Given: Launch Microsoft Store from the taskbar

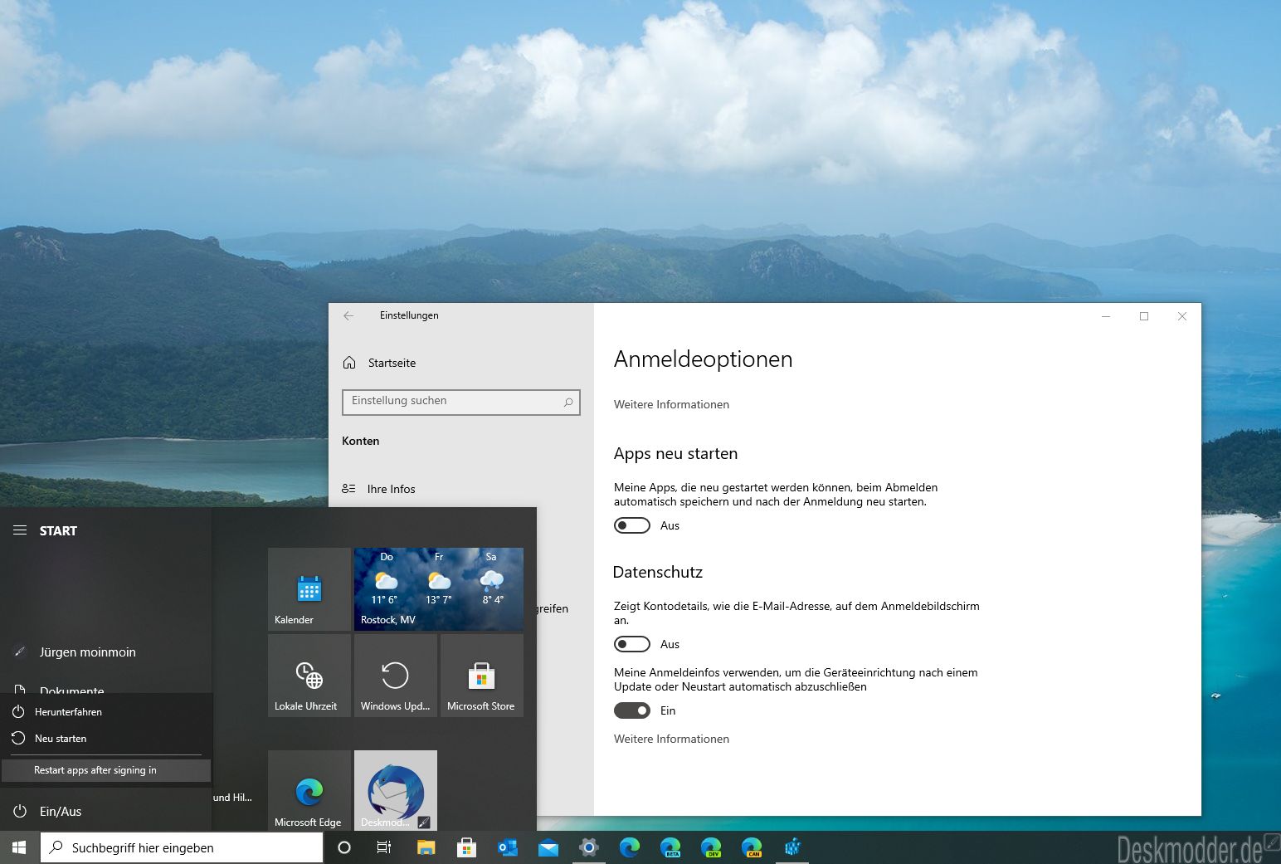Looking at the screenshot, I should pyautogui.click(x=466, y=847).
